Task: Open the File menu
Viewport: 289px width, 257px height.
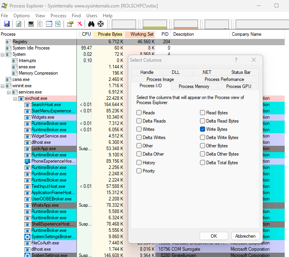Action: (x=4, y=16)
